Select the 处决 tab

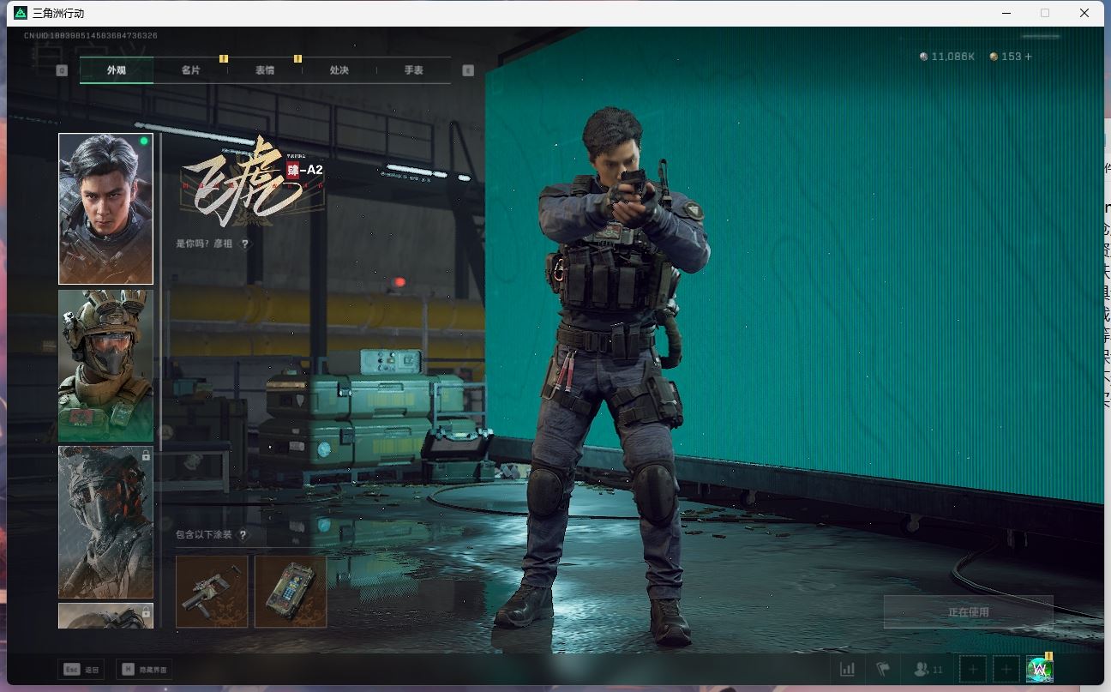tap(339, 70)
